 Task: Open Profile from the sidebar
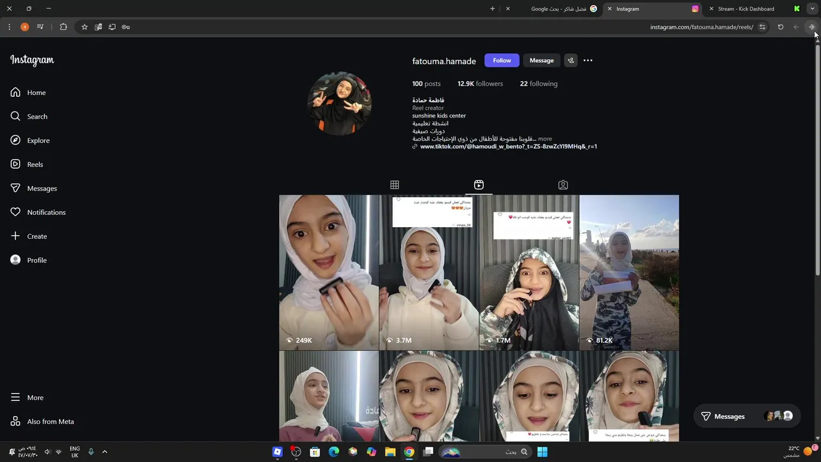(29, 260)
